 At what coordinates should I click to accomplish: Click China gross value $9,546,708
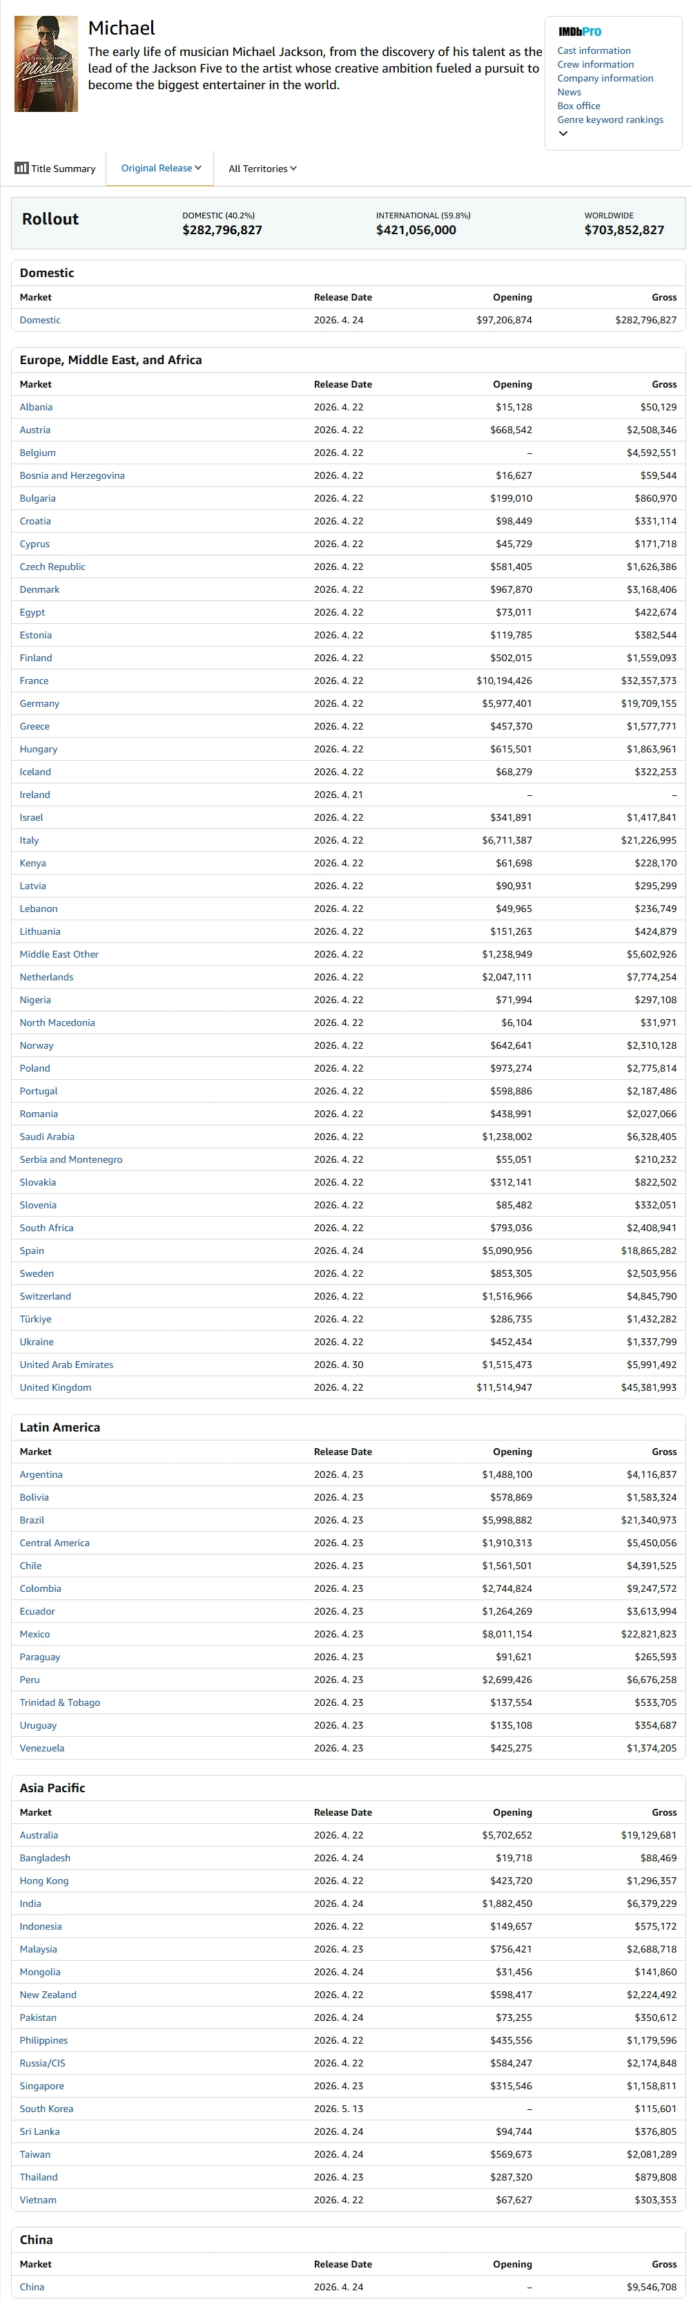651,2287
